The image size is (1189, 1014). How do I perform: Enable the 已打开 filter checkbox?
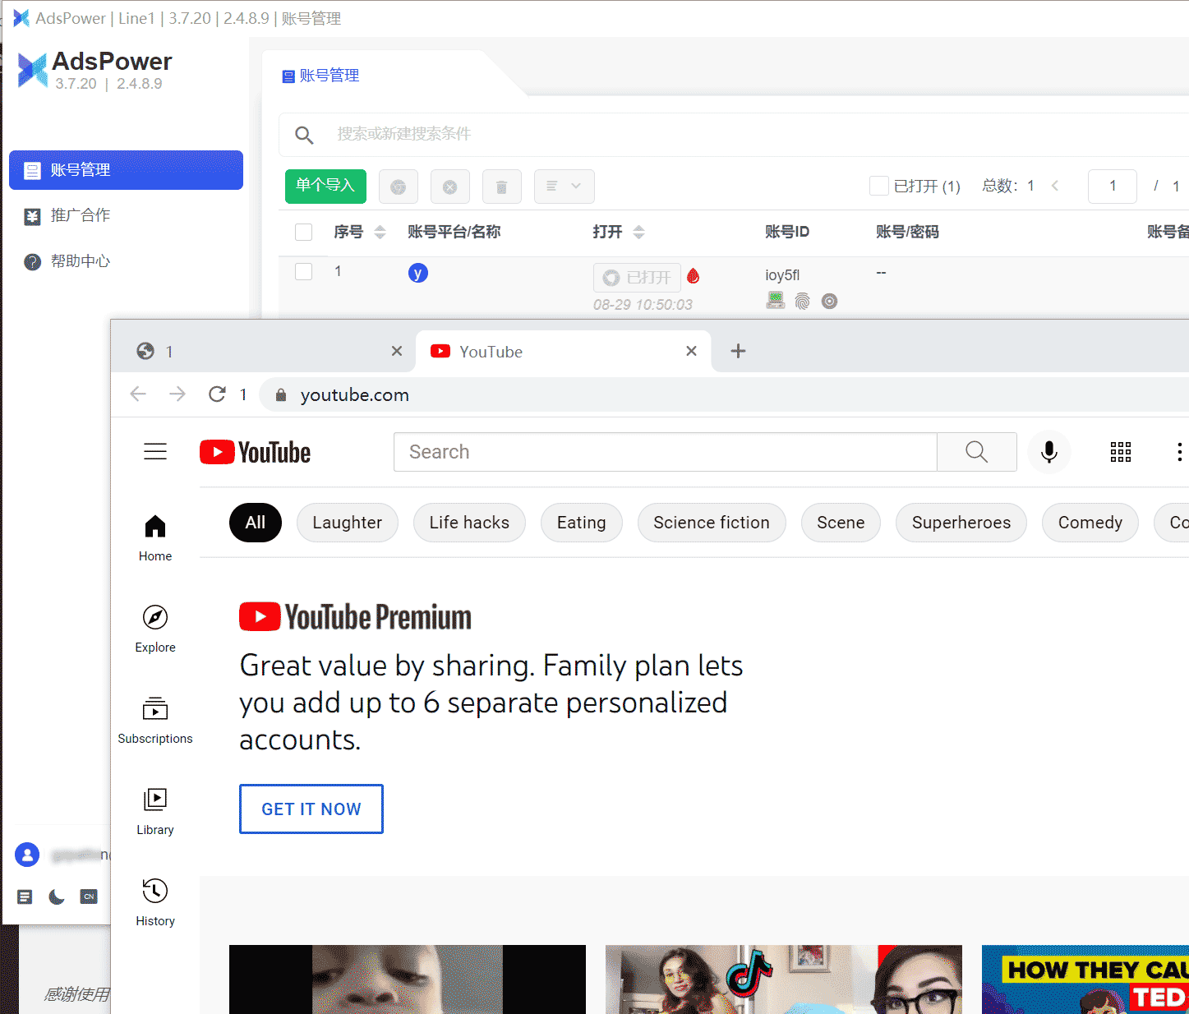[878, 186]
